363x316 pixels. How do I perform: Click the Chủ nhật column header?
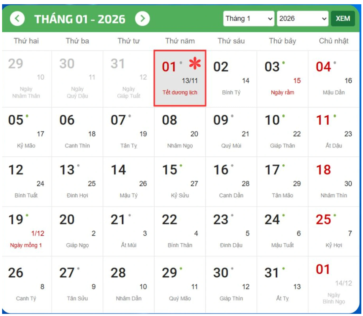click(x=333, y=41)
